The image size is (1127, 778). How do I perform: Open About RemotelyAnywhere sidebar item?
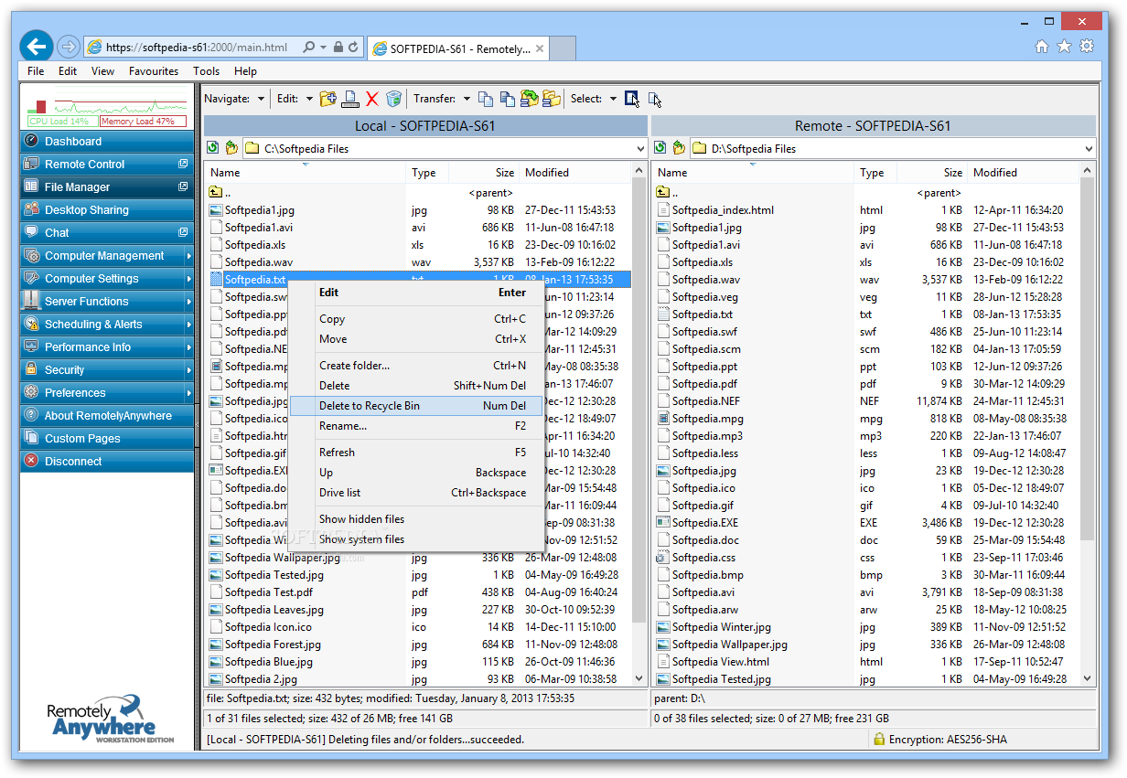107,416
